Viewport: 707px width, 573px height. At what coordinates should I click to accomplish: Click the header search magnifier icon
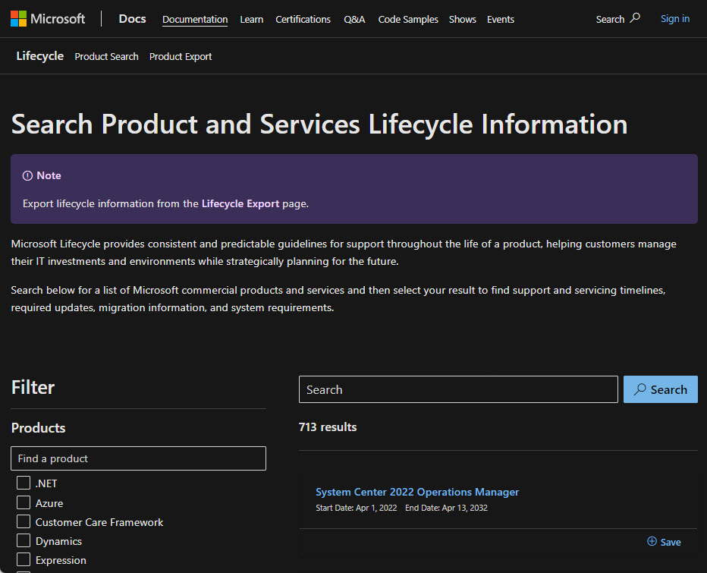[x=635, y=18]
